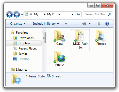Click the Casa folder name label
The image size is (119, 92).
pyautogui.click(x=59, y=44)
